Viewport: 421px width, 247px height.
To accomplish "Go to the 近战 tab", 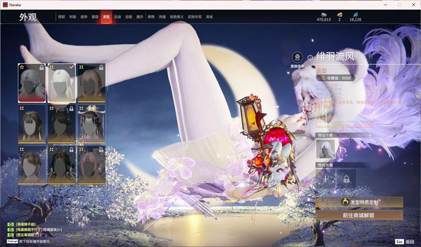I will [x=117, y=17].
